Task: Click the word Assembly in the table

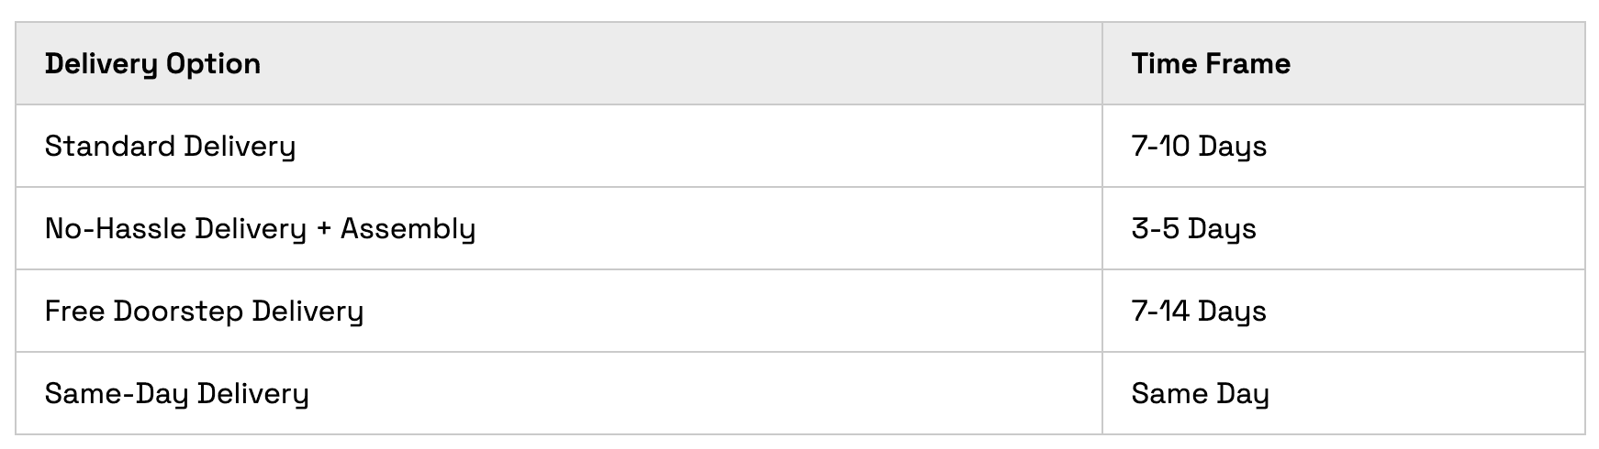Action: click(408, 229)
